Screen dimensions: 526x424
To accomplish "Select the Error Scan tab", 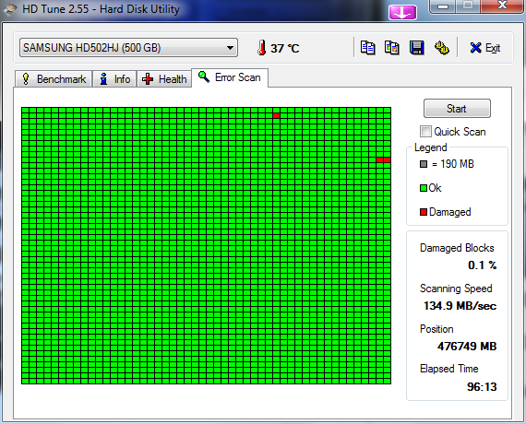I will pyautogui.click(x=230, y=77).
